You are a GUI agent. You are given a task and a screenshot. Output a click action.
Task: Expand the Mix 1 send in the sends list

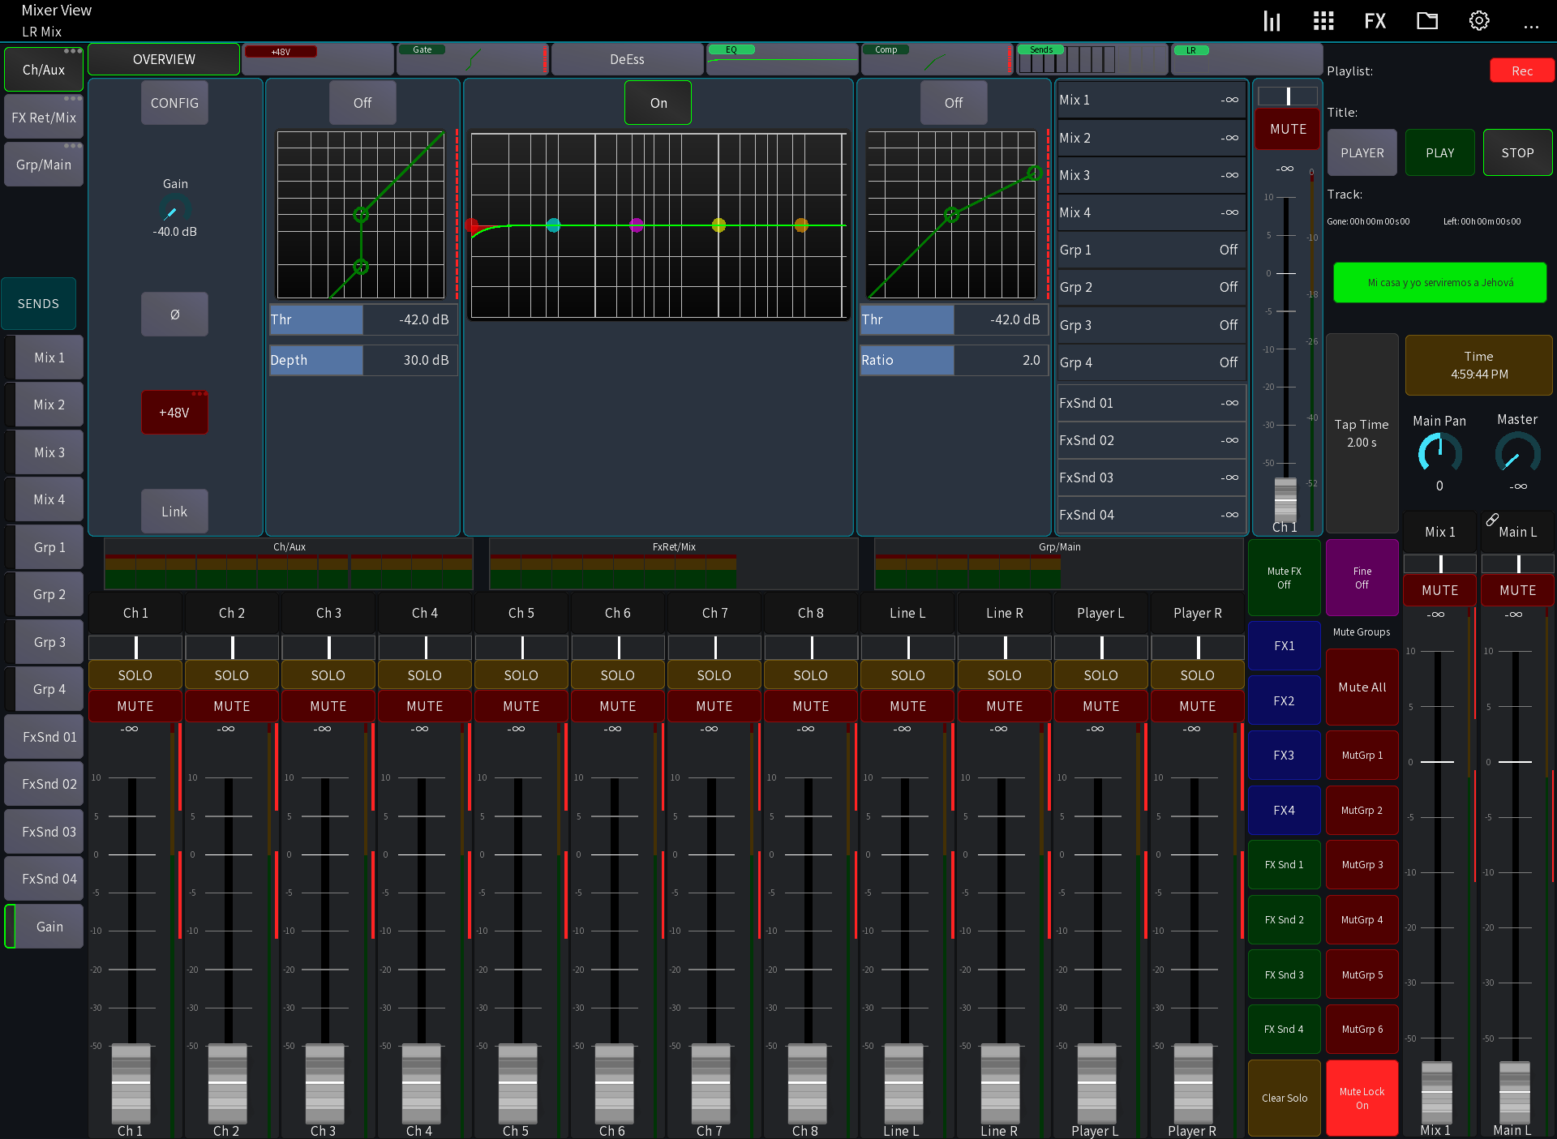pos(1152,99)
